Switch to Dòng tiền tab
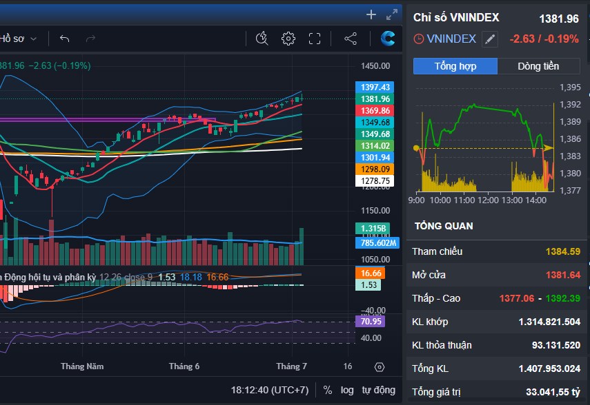Image resolution: width=590 pixels, height=405 pixels. [538, 66]
